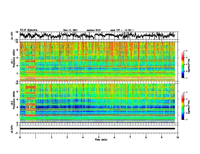
Task: Click the ch.1(V) waveform trace panel
Action: [99, 36]
